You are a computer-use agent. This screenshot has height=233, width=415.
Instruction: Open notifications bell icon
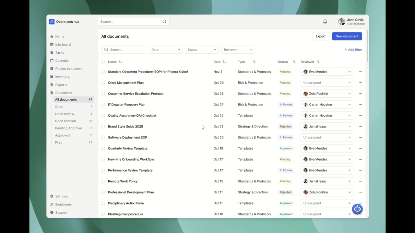tap(325, 22)
